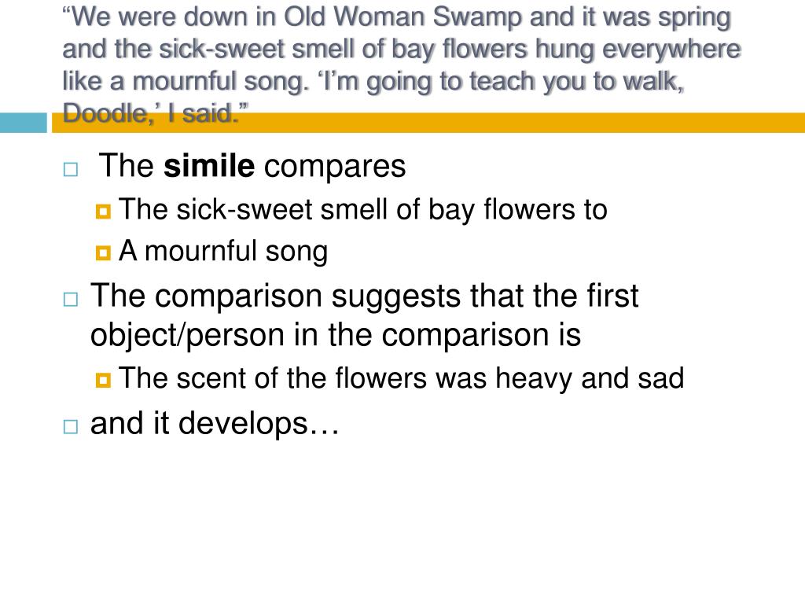Viewport: 805px width, 604px height.
Task: Click the line 'The comparison suggests that the first'
Action: (x=365, y=296)
